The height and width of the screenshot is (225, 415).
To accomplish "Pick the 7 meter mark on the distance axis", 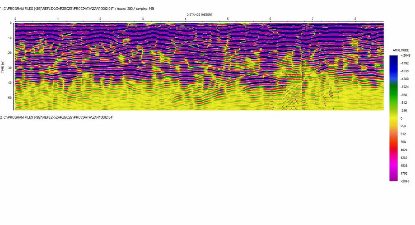I will point(312,19).
